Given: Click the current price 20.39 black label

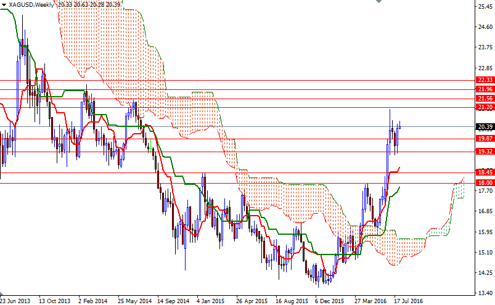Looking at the screenshot, I should pyautogui.click(x=485, y=127).
